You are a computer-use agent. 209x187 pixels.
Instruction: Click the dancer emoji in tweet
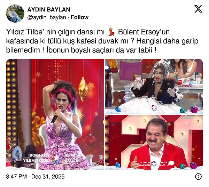pyautogui.click(x=111, y=32)
